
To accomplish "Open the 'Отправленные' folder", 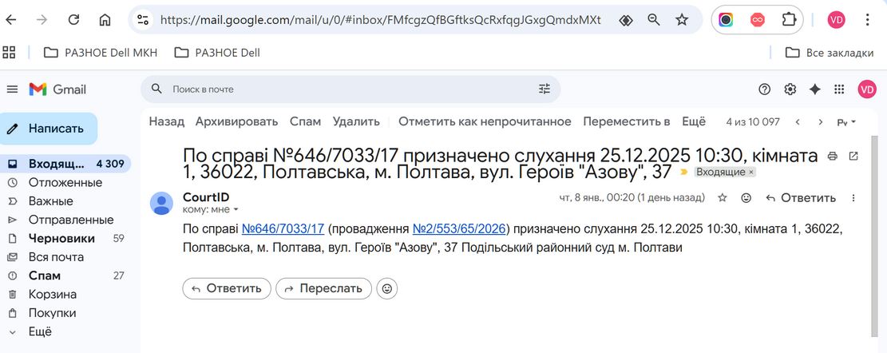I will (x=71, y=220).
